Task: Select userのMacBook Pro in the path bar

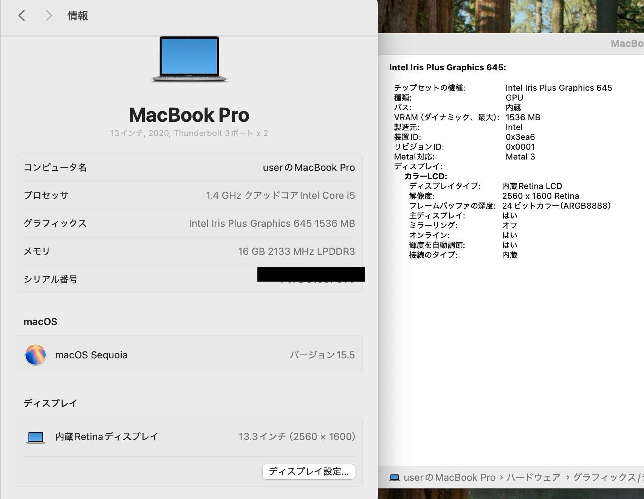Action: [x=449, y=477]
